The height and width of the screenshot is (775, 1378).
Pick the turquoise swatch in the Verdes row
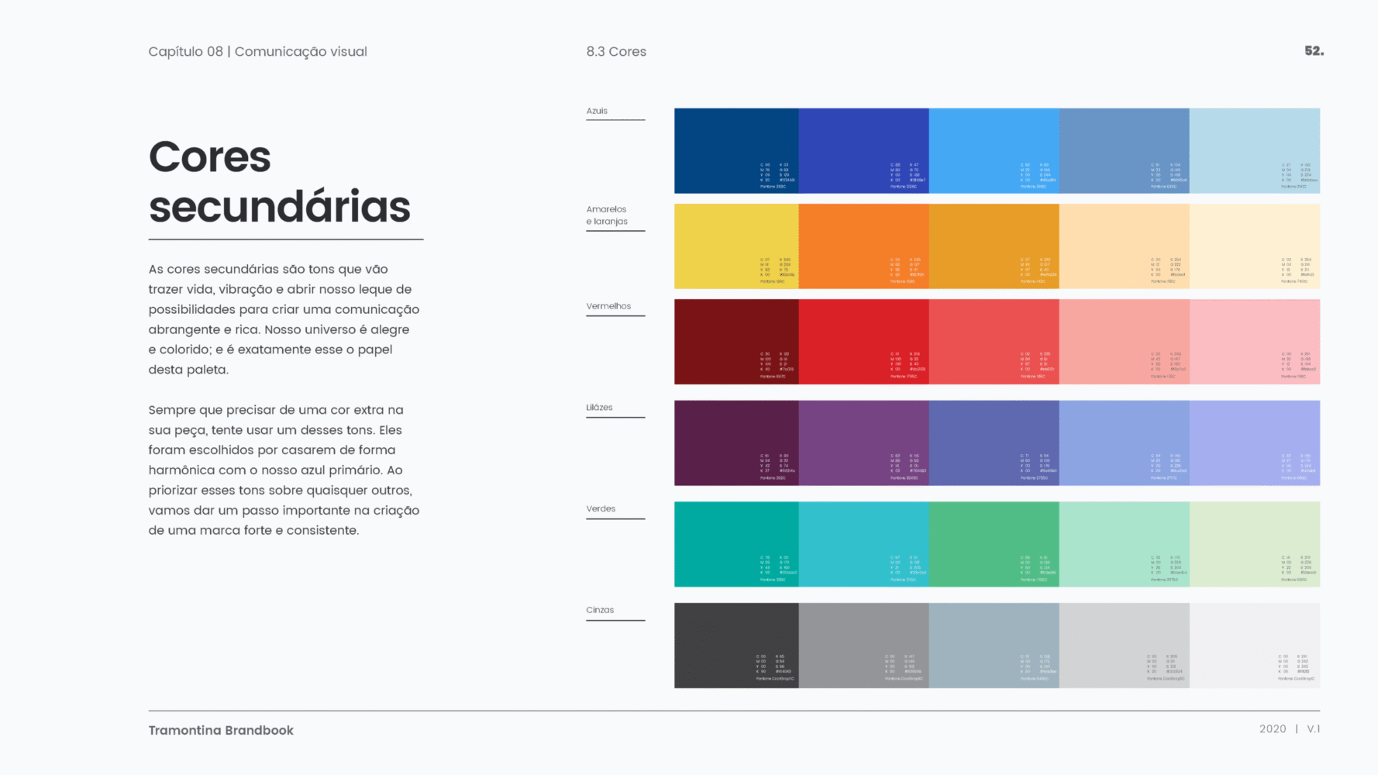pyautogui.click(x=863, y=544)
